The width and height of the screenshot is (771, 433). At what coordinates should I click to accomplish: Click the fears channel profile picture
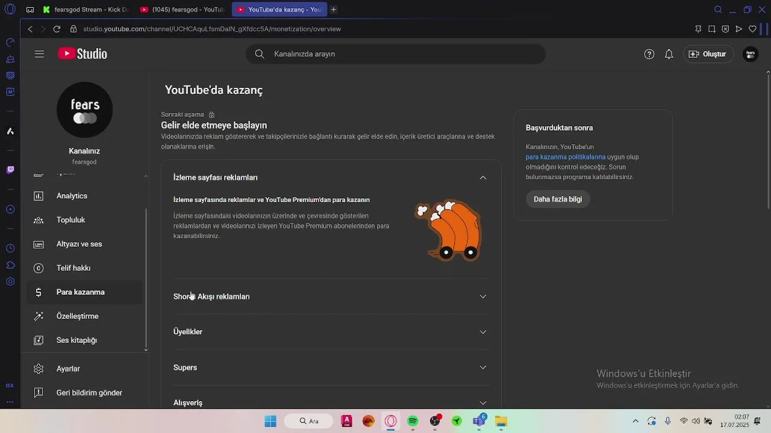85,110
